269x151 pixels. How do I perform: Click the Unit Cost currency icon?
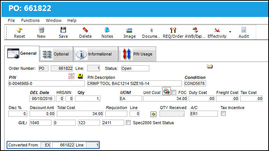[166, 91]
